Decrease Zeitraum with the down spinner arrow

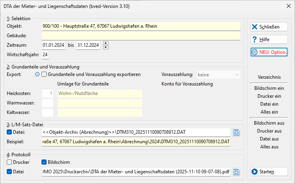tap(106, 47)
